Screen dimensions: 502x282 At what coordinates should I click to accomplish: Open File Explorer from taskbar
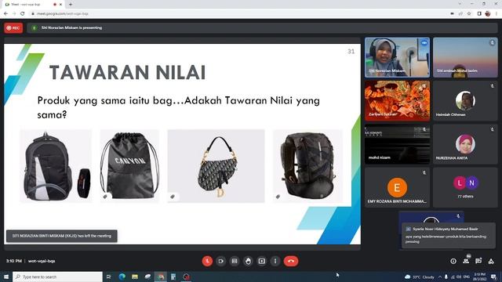point(135,277)
